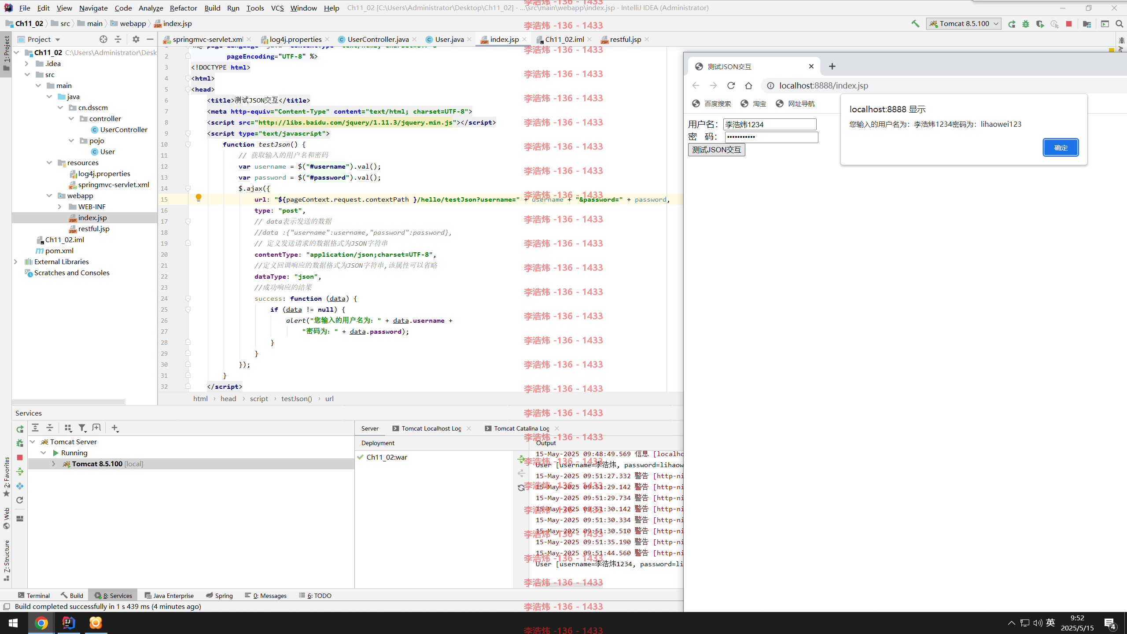1127x634 pixels.
Task: Open a new browser tab with plus
Action: click(832, 66)
